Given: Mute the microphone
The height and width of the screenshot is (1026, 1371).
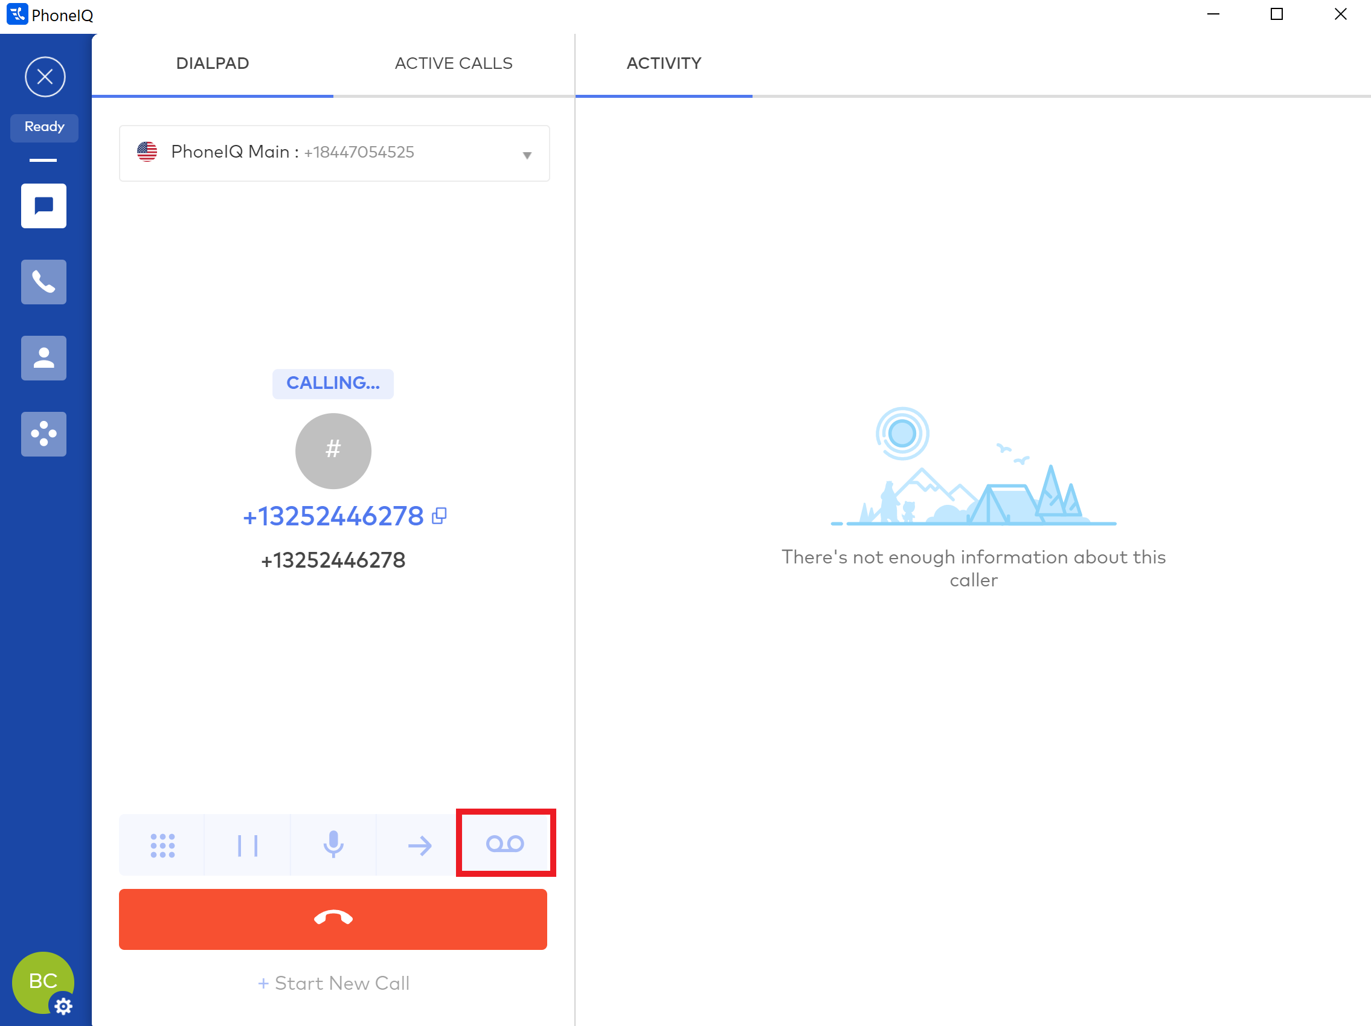Looking at the screenshot, I should click(x=333, y=845).
